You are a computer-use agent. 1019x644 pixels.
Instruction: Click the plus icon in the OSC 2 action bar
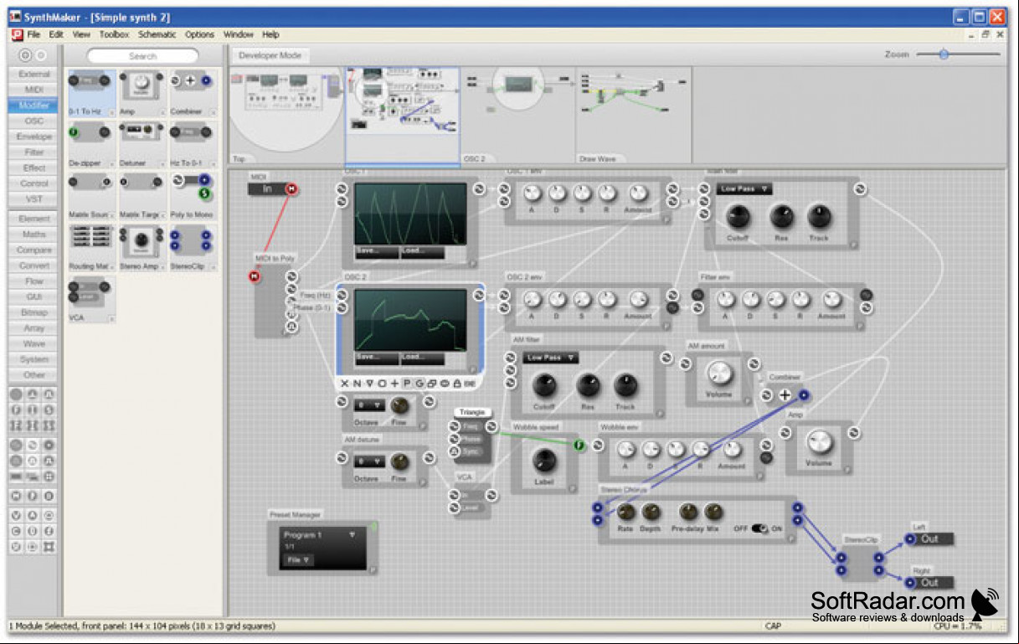tap(395, 384)
